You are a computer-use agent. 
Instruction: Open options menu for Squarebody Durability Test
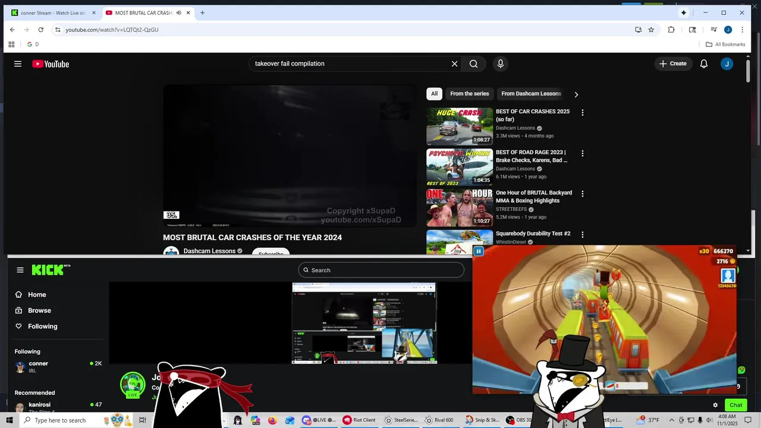[583, 235]
